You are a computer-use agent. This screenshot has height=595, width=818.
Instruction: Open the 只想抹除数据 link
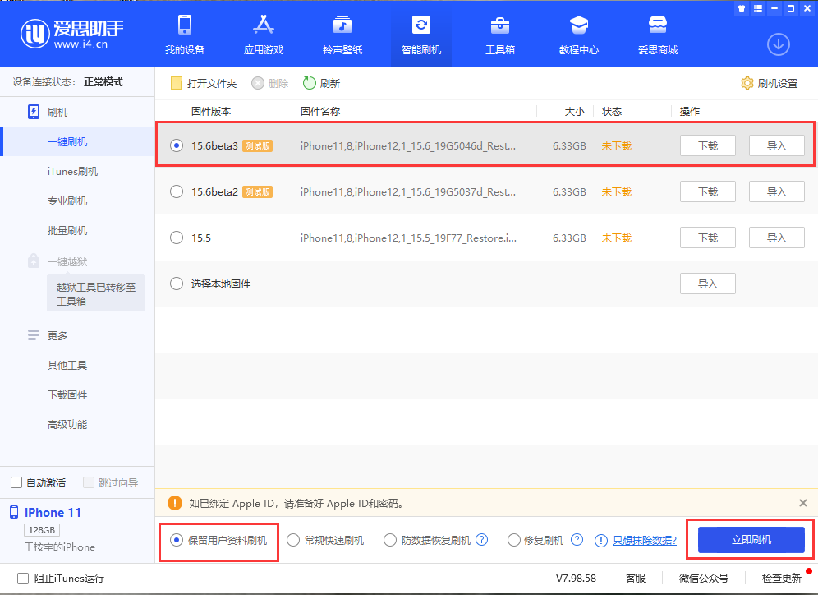coord(645,539)
